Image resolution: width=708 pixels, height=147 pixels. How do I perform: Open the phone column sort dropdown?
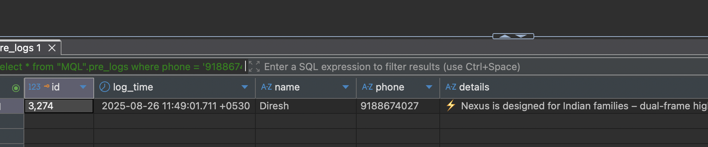pyautogui.click(x=429, y=87)
